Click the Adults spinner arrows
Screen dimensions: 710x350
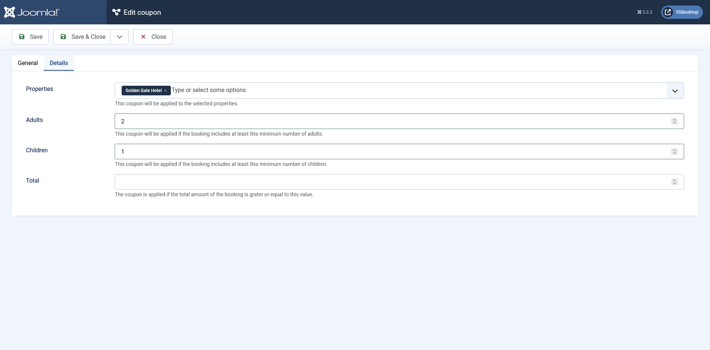click(x=674, y=121)
